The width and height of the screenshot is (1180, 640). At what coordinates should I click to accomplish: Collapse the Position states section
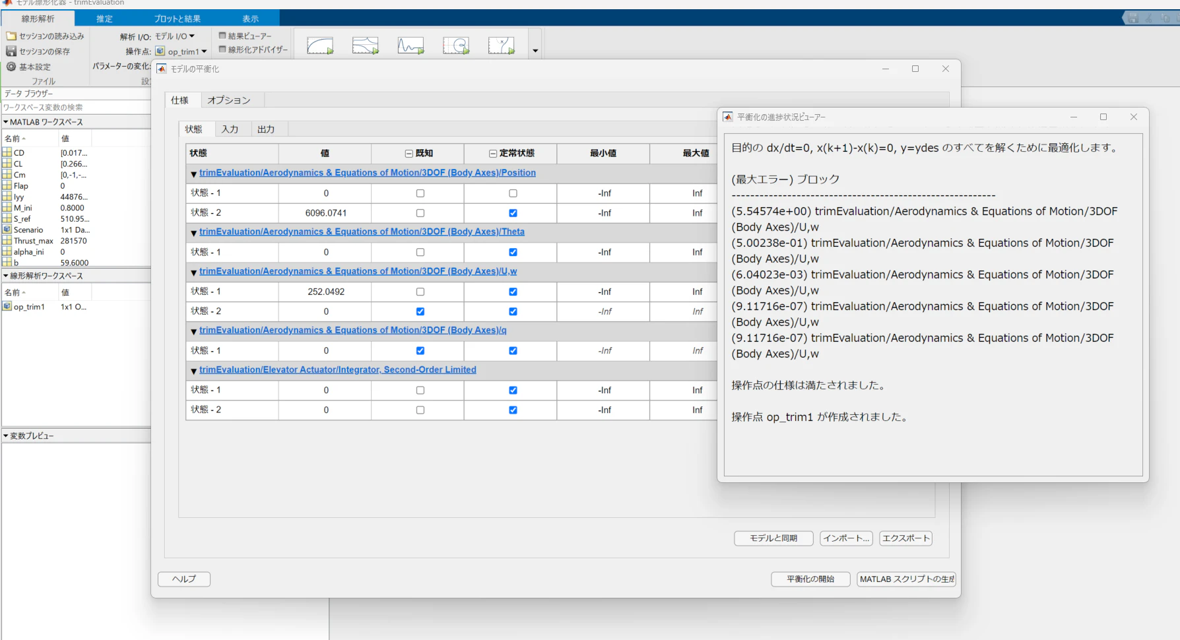tap(193, 174)
